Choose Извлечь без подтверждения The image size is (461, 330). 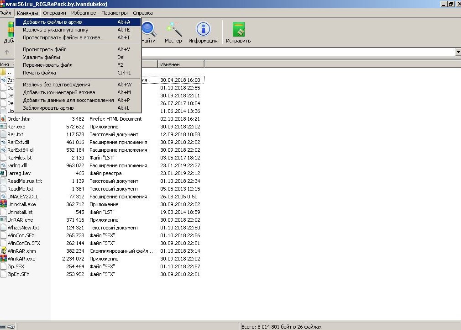pyautogui.click(x=78, y=85)
